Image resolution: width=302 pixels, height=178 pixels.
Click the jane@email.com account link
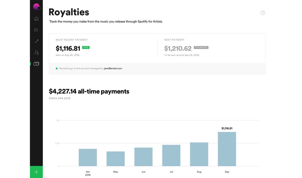[x=113, y=68]
